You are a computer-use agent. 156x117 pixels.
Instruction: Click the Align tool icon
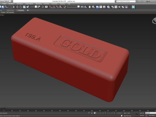point(85,7)
